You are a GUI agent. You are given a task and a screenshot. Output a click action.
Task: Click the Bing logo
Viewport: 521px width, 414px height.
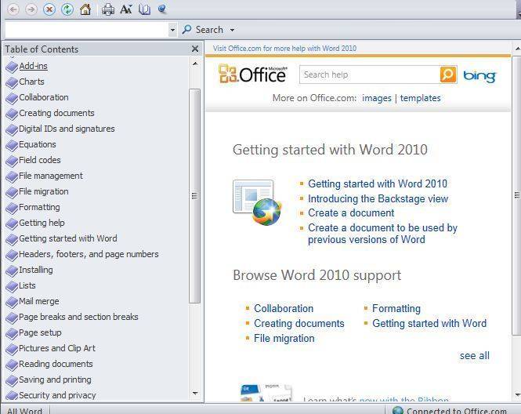(479, 76)
